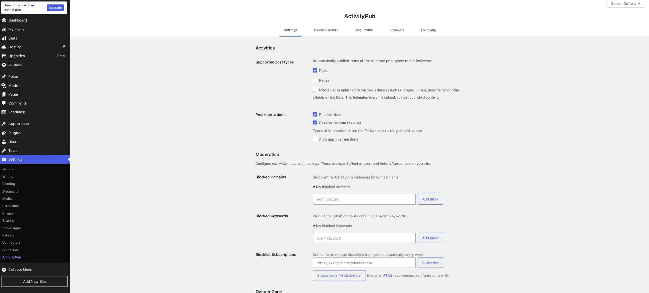The height and width of the screenshot is (293, 649).
Task: Click the Add New Site button
Action: pyautogui.click(x=34, y=281)
